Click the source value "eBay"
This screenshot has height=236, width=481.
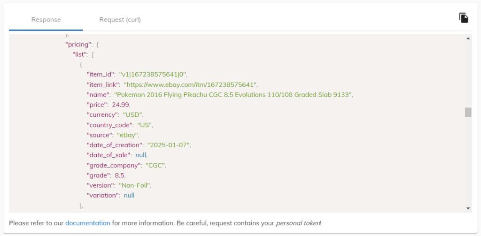tap(128, 135)
